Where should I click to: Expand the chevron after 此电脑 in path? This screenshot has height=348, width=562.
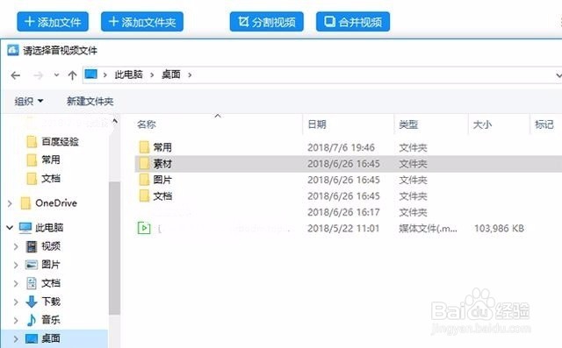pos(152,75)
